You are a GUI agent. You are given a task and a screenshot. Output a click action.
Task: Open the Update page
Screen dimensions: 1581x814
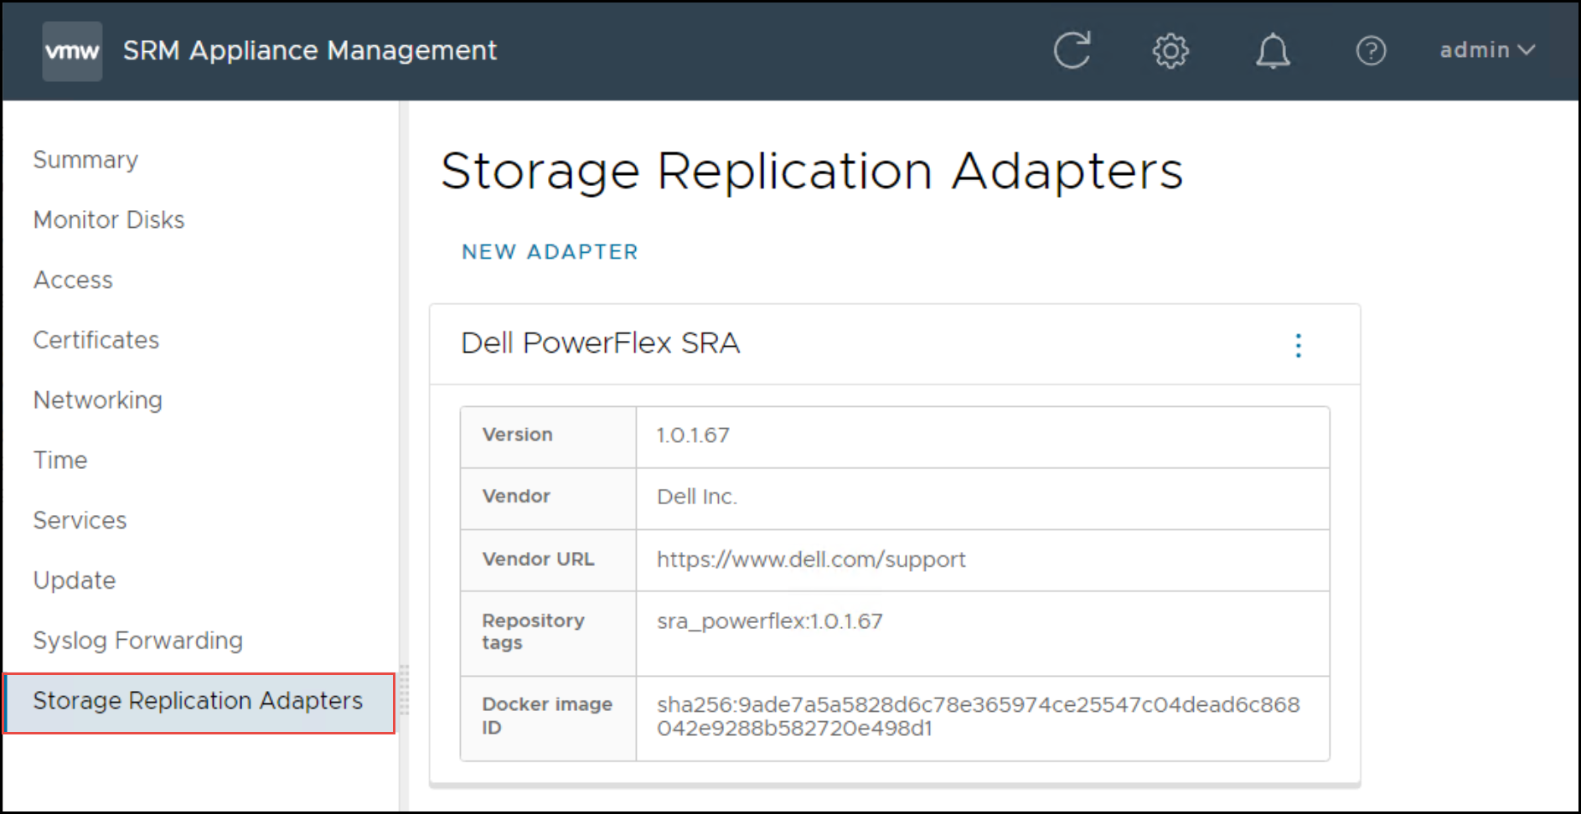point(75,580)
